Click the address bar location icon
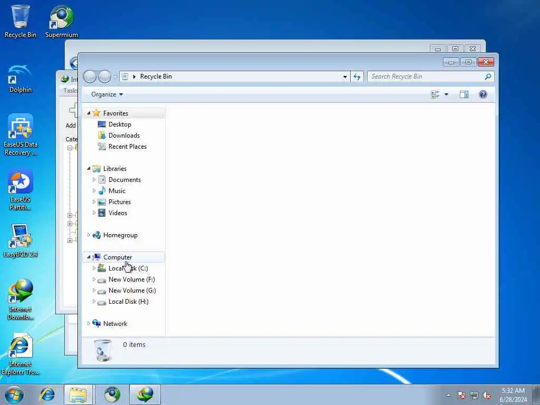Image resolution: width=540 pixels, height=405 pixels. 125,76
